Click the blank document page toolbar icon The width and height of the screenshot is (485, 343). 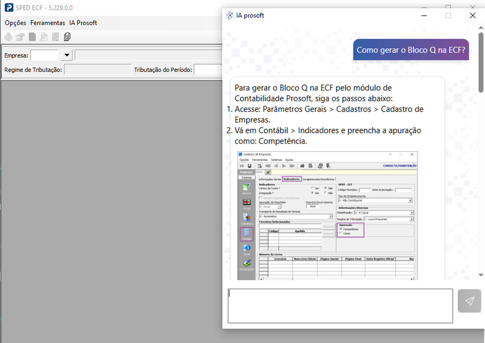click(x=32, y=37)
